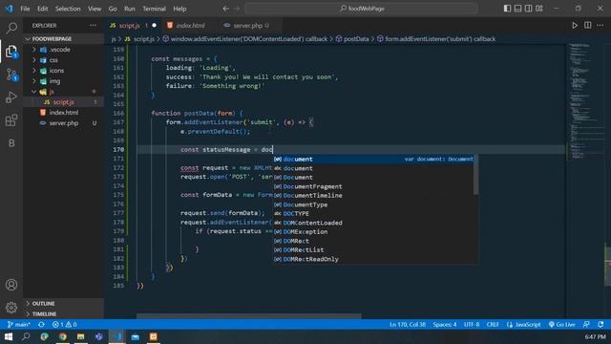Open errors and warnings count
Viewport: 611px width, 344px height.
(x=64, y=325)
